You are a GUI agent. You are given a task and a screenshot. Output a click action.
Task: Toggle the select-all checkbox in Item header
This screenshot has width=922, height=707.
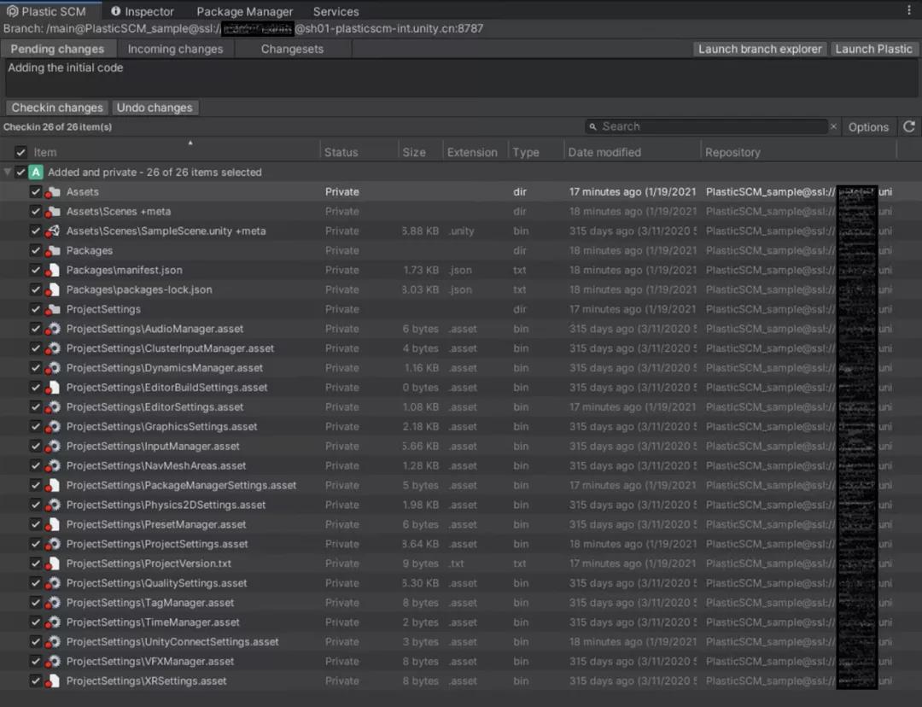tap(20, 152)
